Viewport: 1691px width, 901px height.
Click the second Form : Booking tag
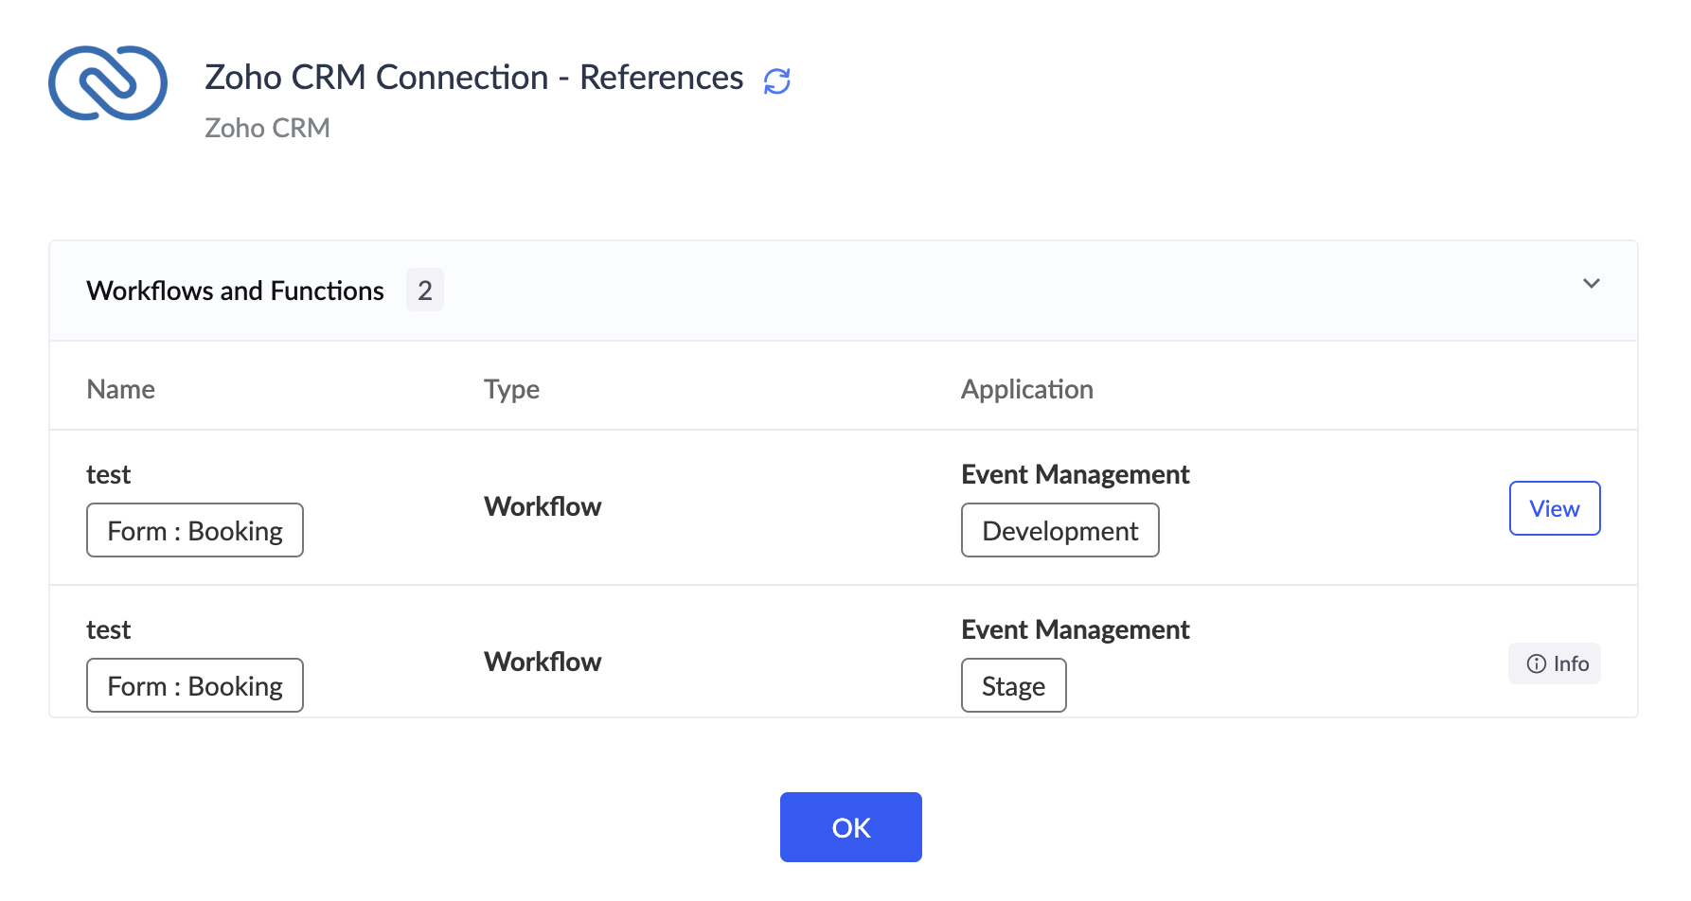pos(195,686)
